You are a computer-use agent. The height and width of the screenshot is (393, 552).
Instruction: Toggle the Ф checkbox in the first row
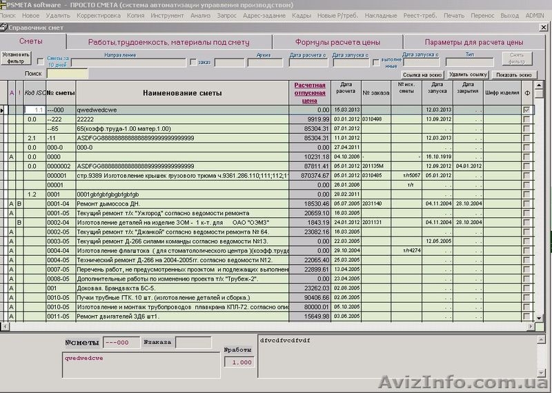click(527, 110)
